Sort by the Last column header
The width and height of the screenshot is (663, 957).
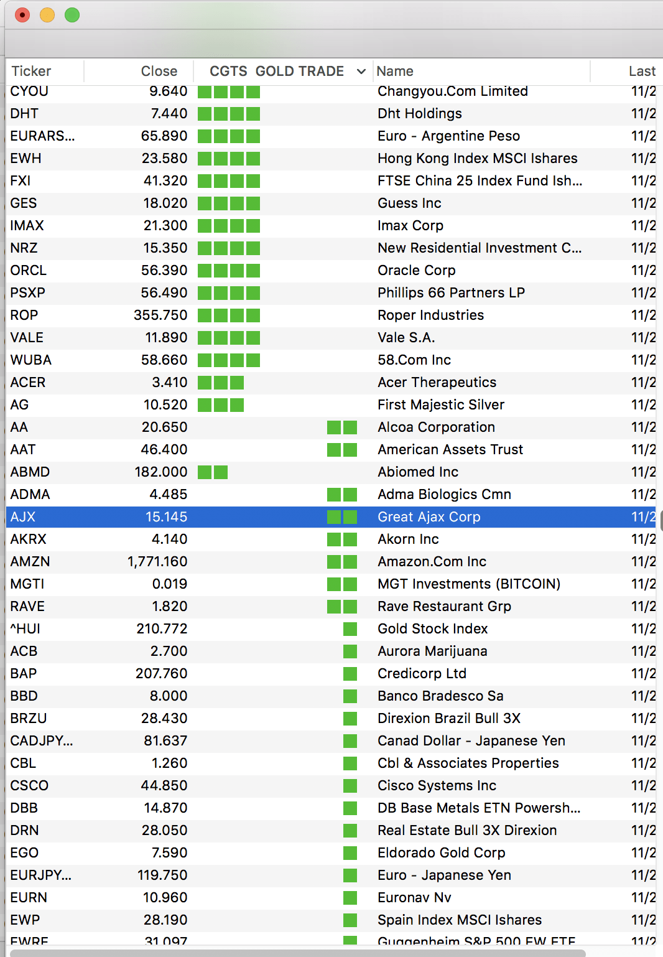pos(641,71)
